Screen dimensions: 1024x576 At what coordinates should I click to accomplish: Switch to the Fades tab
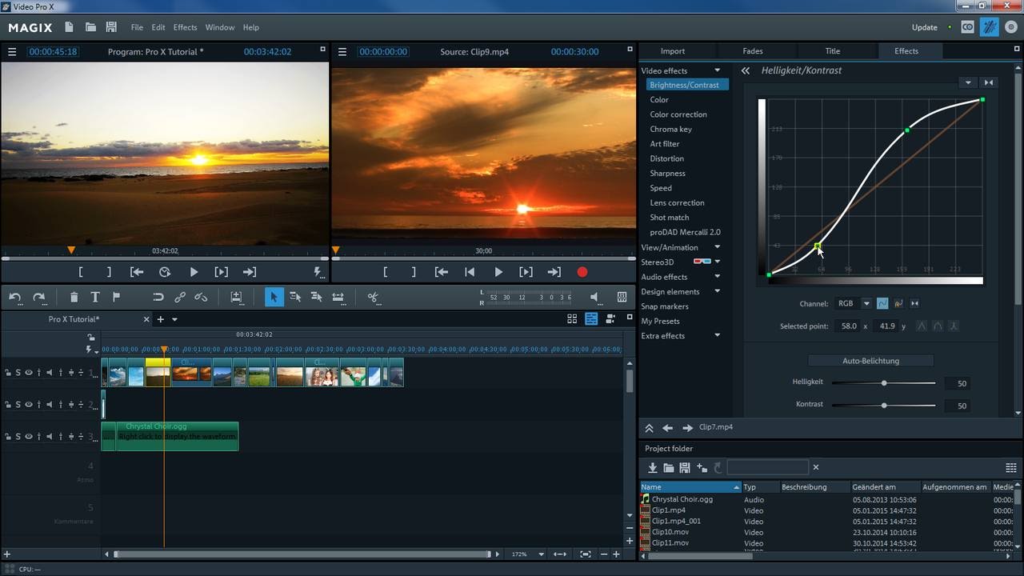[x=752, y=50]
